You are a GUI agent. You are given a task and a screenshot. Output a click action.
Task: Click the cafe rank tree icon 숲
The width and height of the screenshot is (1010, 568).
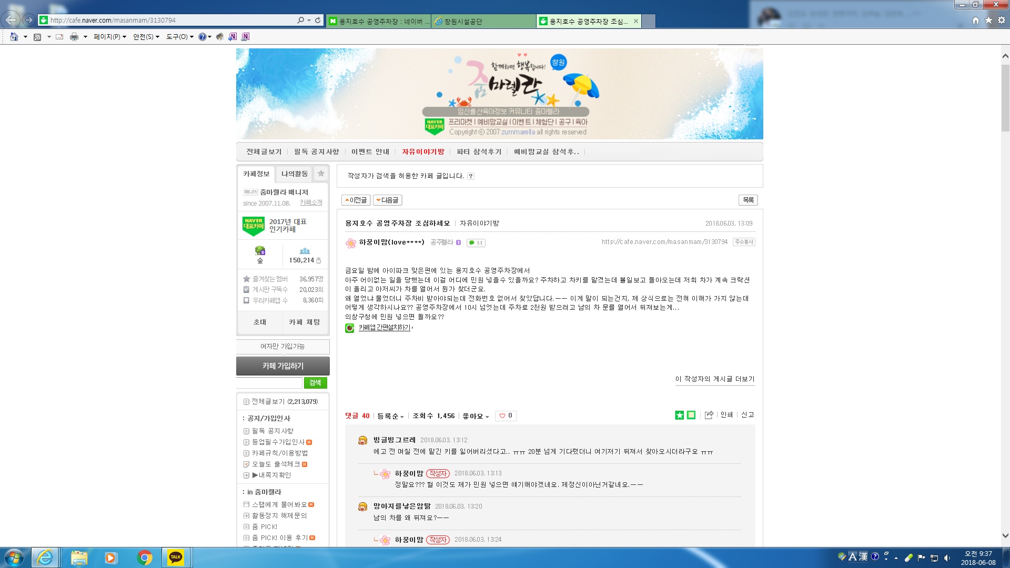click(x=260, y=250)
